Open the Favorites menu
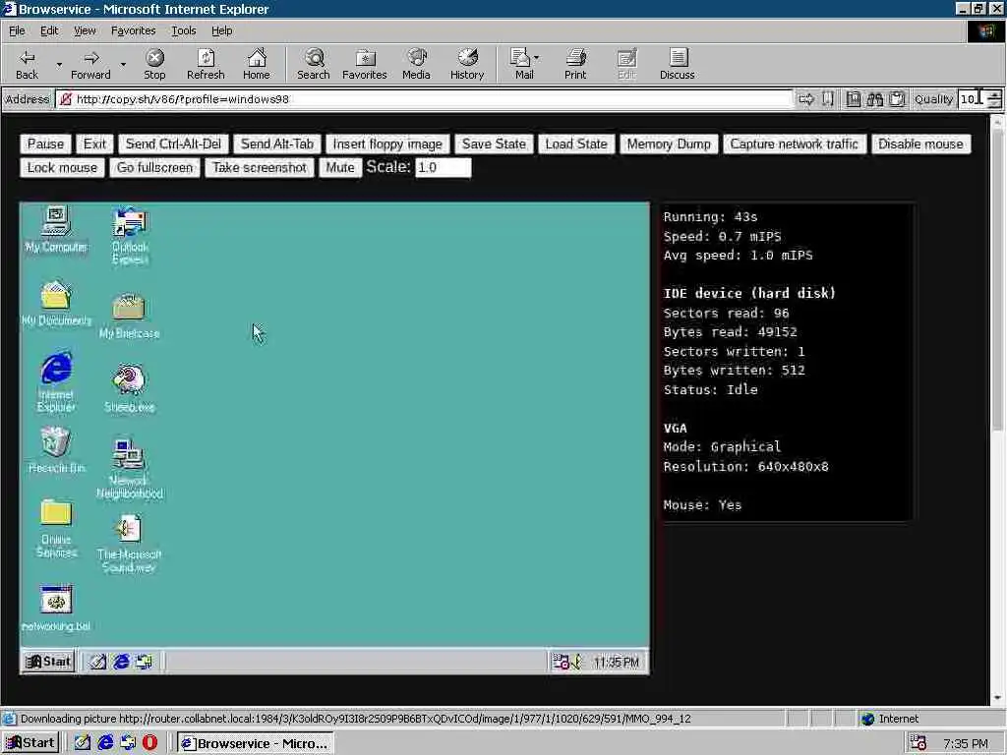This screenshot has height=755, width=1007. 133,30
